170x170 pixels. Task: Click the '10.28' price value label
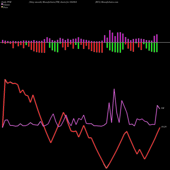coord(164,127)
